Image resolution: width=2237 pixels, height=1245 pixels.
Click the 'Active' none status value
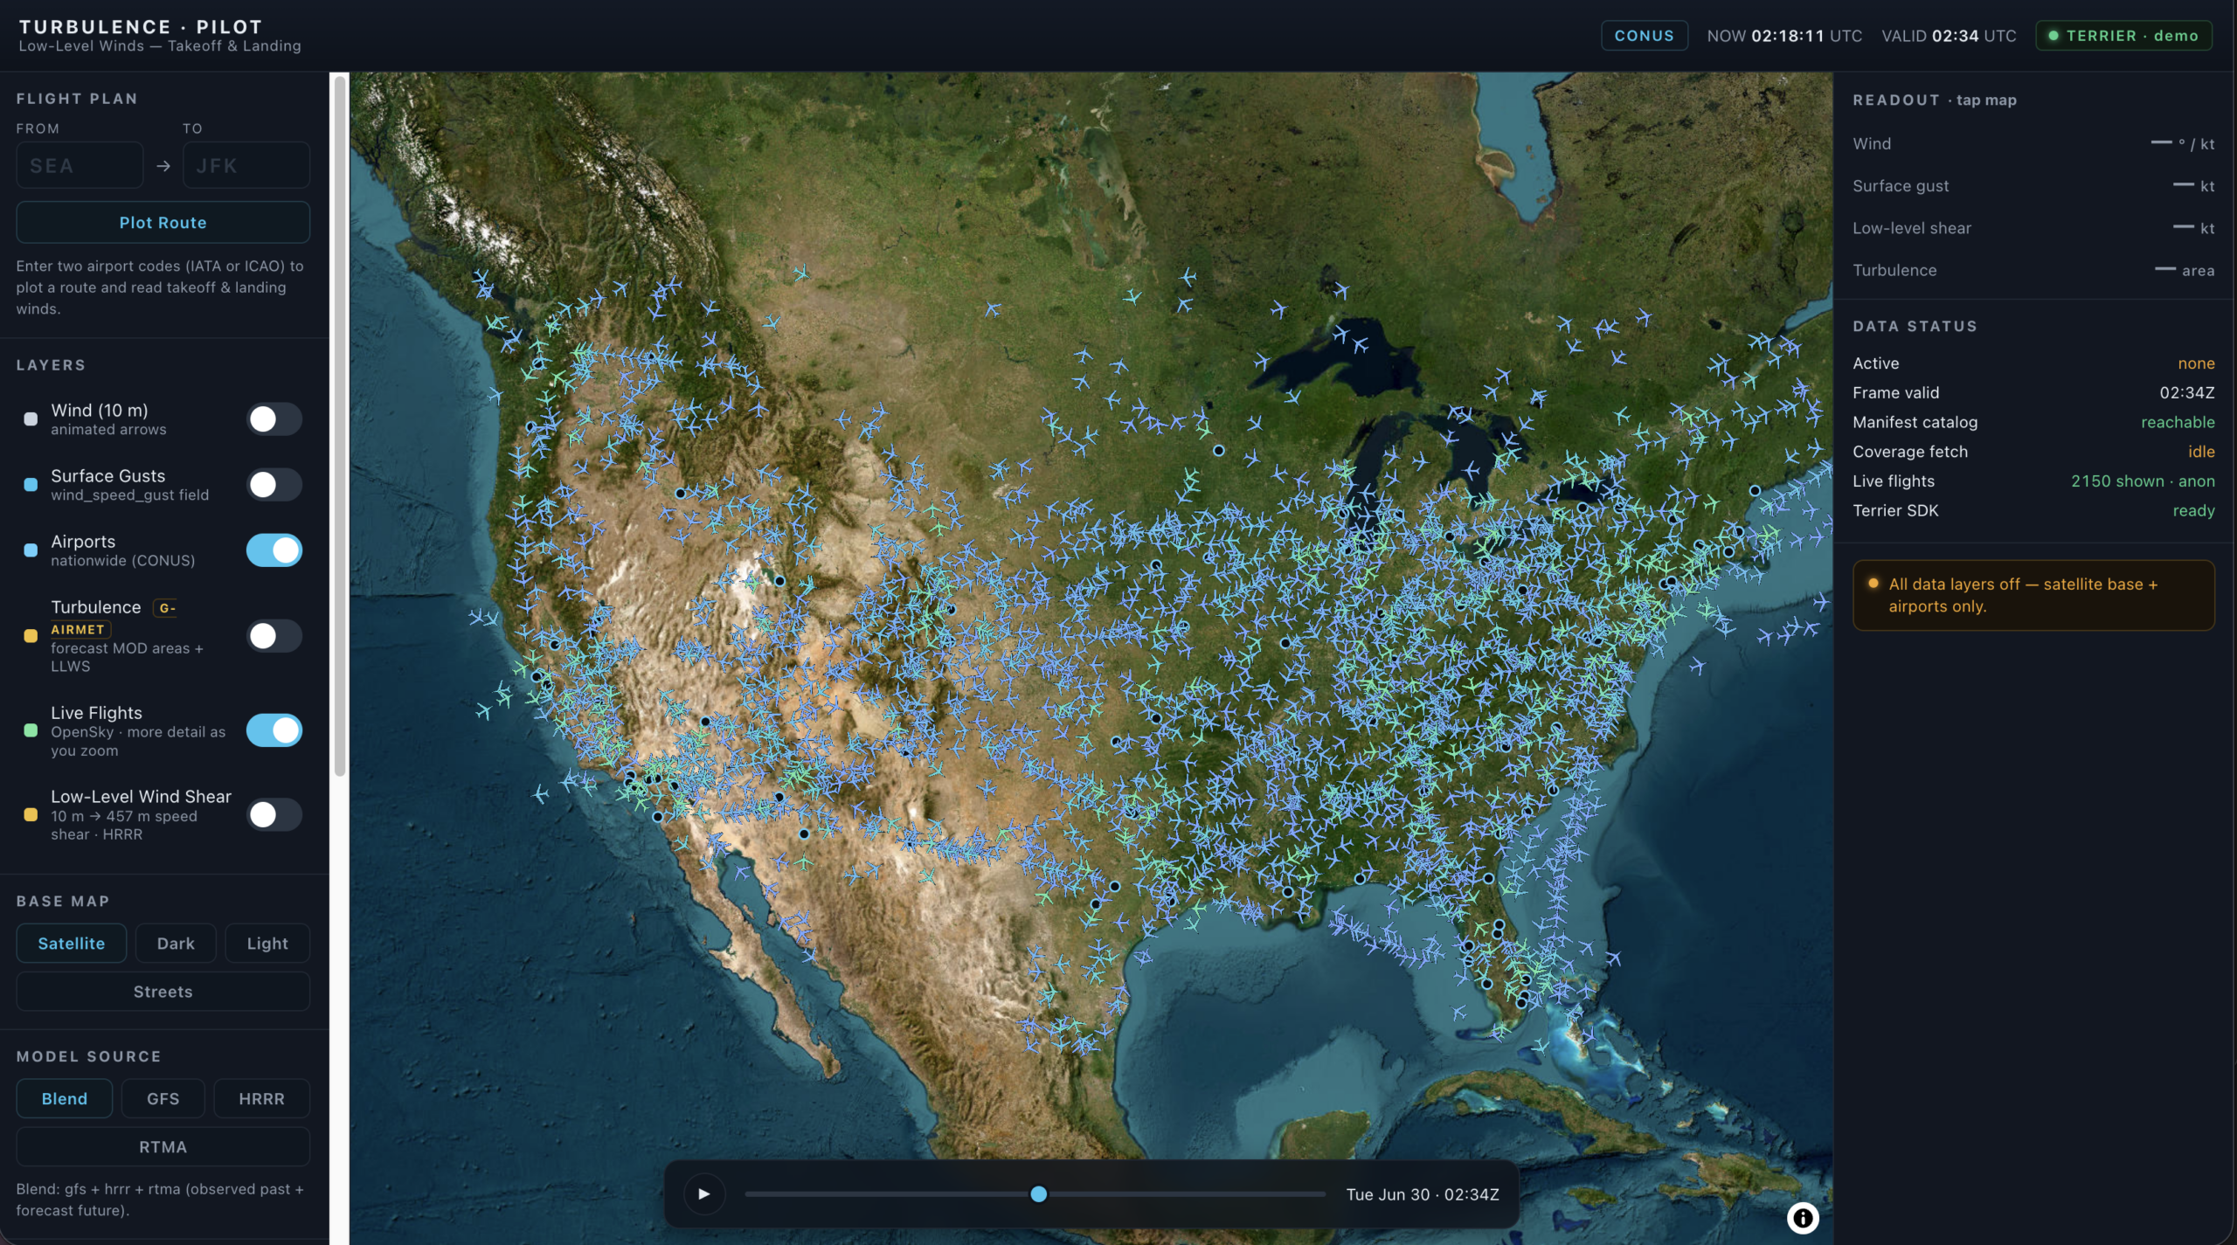point(2196,363)
